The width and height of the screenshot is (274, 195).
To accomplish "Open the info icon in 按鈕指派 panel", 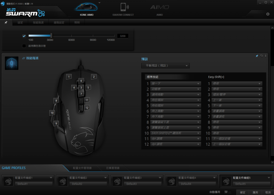I will click(265, 56).
